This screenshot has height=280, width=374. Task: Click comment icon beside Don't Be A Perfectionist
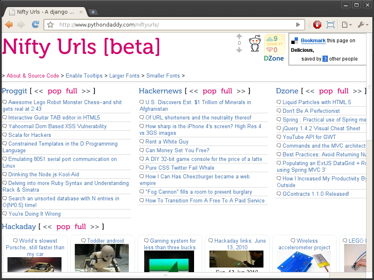pyautogui.click(x=279, y=111)
